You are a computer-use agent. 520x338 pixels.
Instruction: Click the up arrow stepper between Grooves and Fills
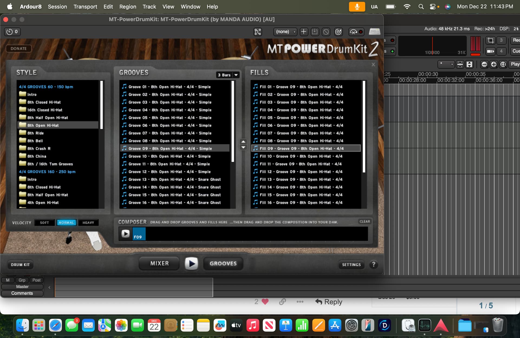point(243,142)
